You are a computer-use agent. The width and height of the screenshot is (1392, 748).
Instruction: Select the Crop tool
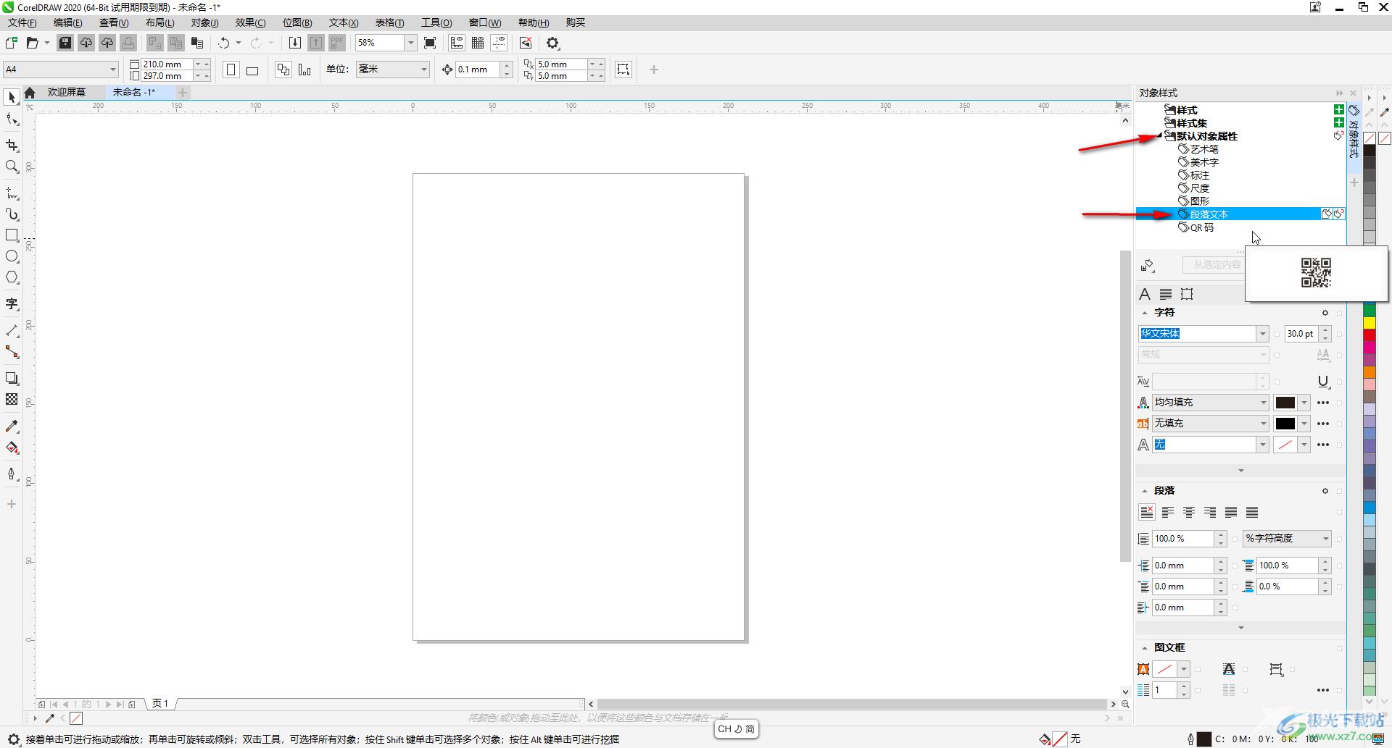tap(12, 146)
